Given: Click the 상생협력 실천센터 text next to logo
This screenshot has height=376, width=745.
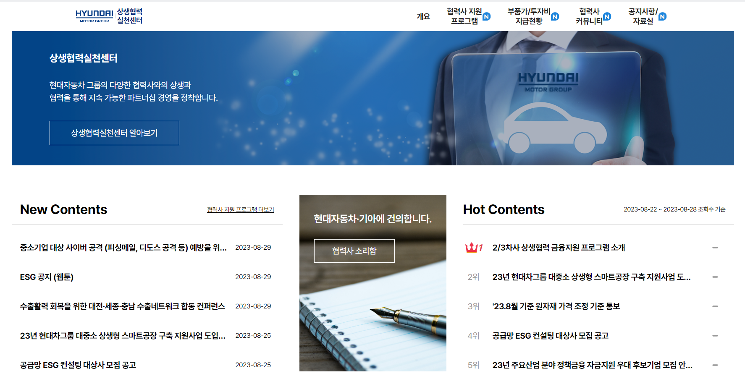Looking at the screenshot, I should (x=130, y=16).
